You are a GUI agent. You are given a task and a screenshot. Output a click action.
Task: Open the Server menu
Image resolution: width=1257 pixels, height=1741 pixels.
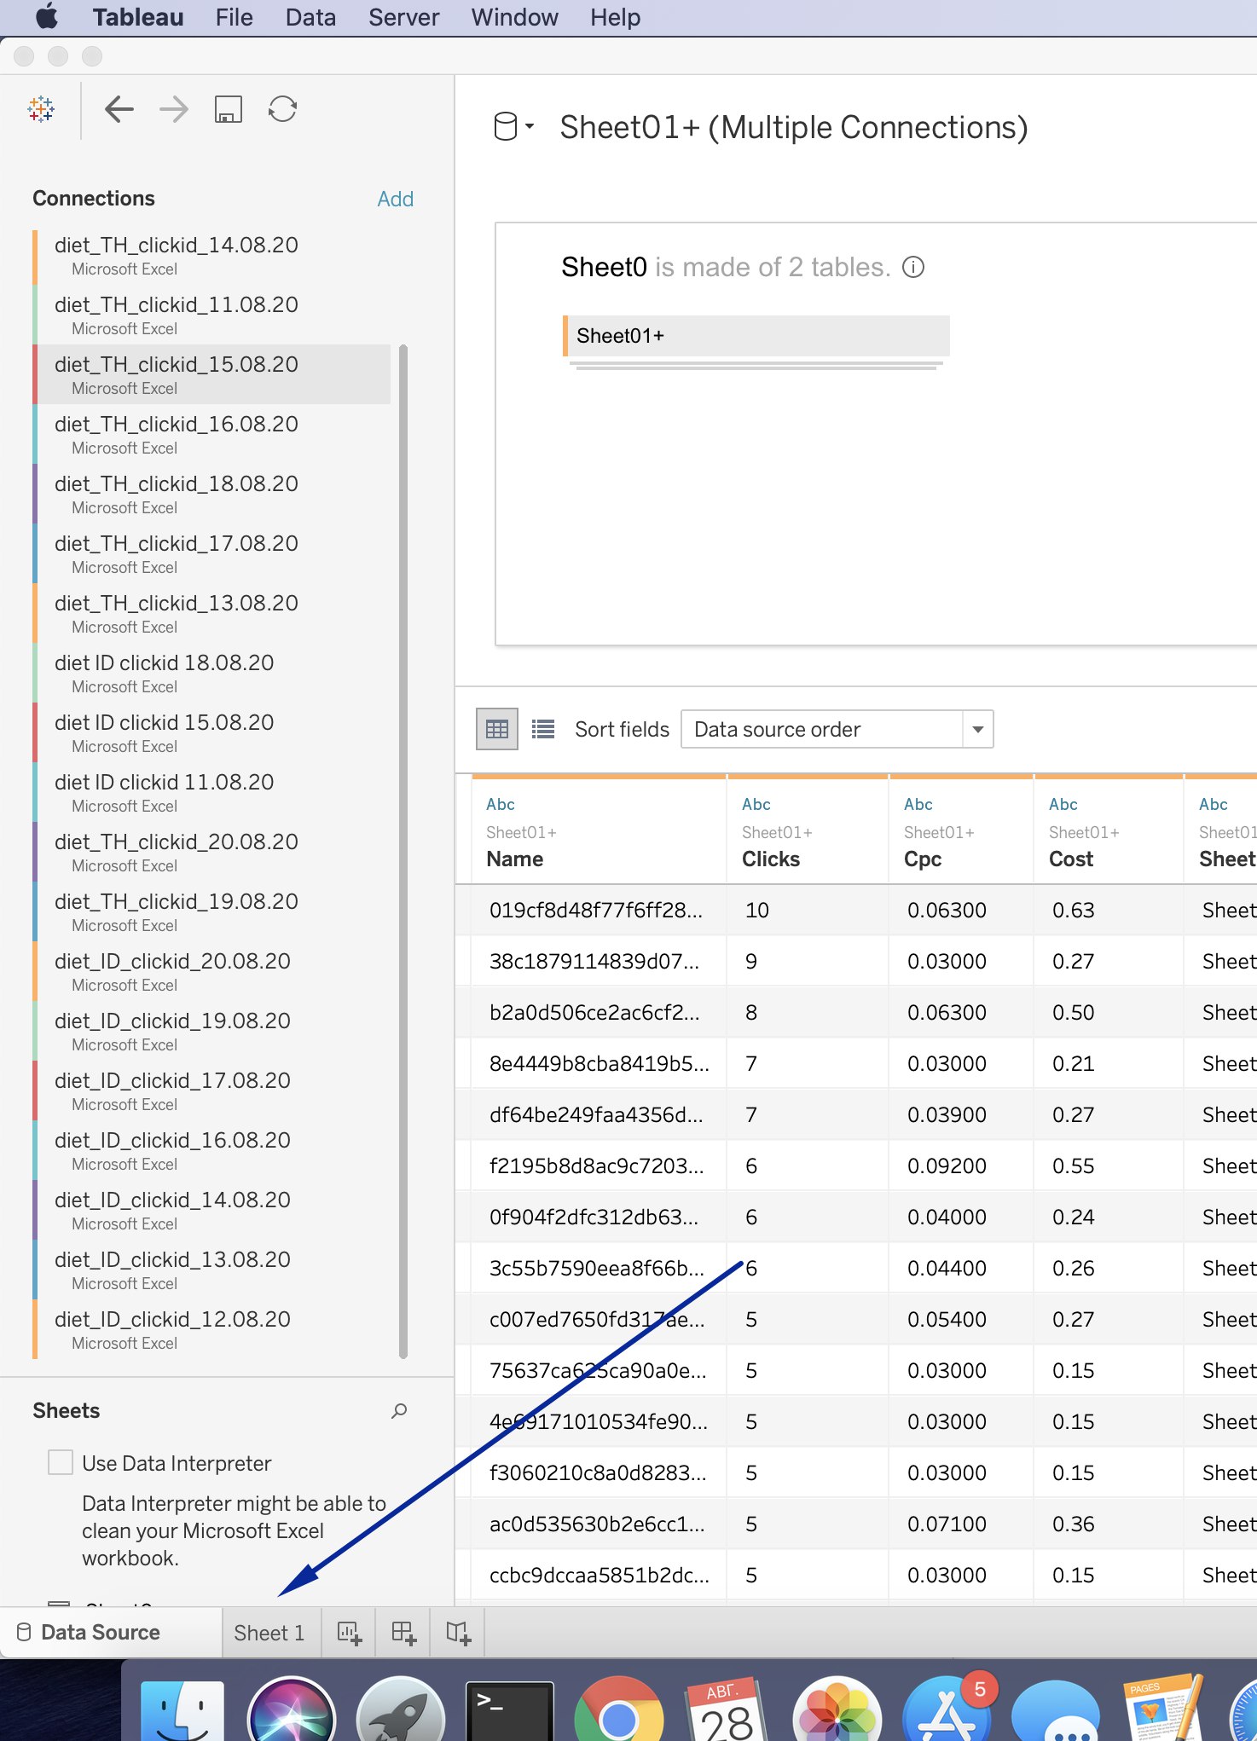point(404,17)
